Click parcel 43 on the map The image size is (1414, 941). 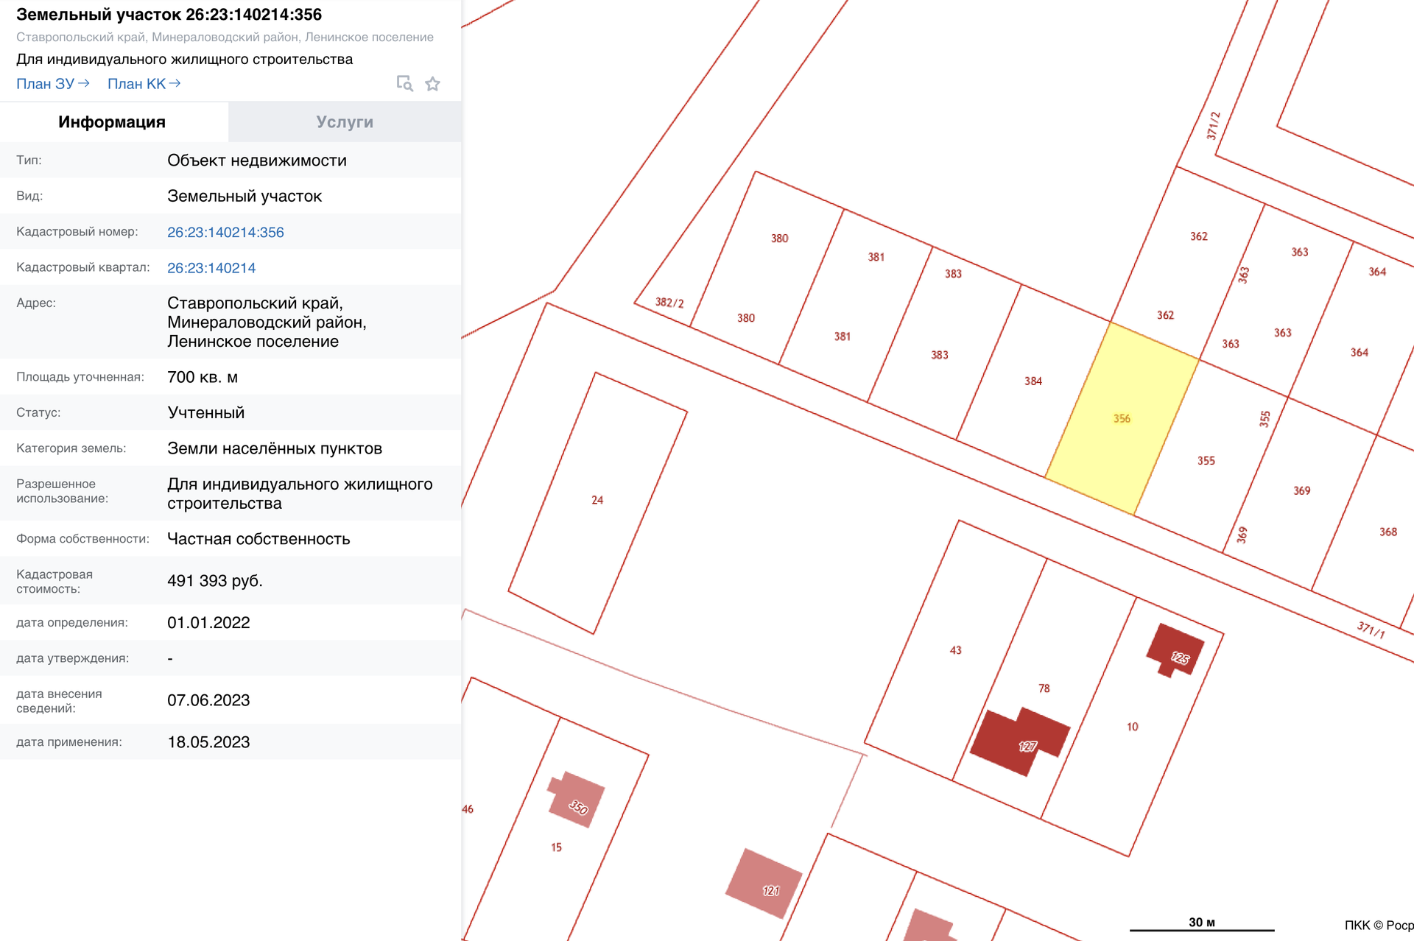pyautogui.click(x=955, y=650)
